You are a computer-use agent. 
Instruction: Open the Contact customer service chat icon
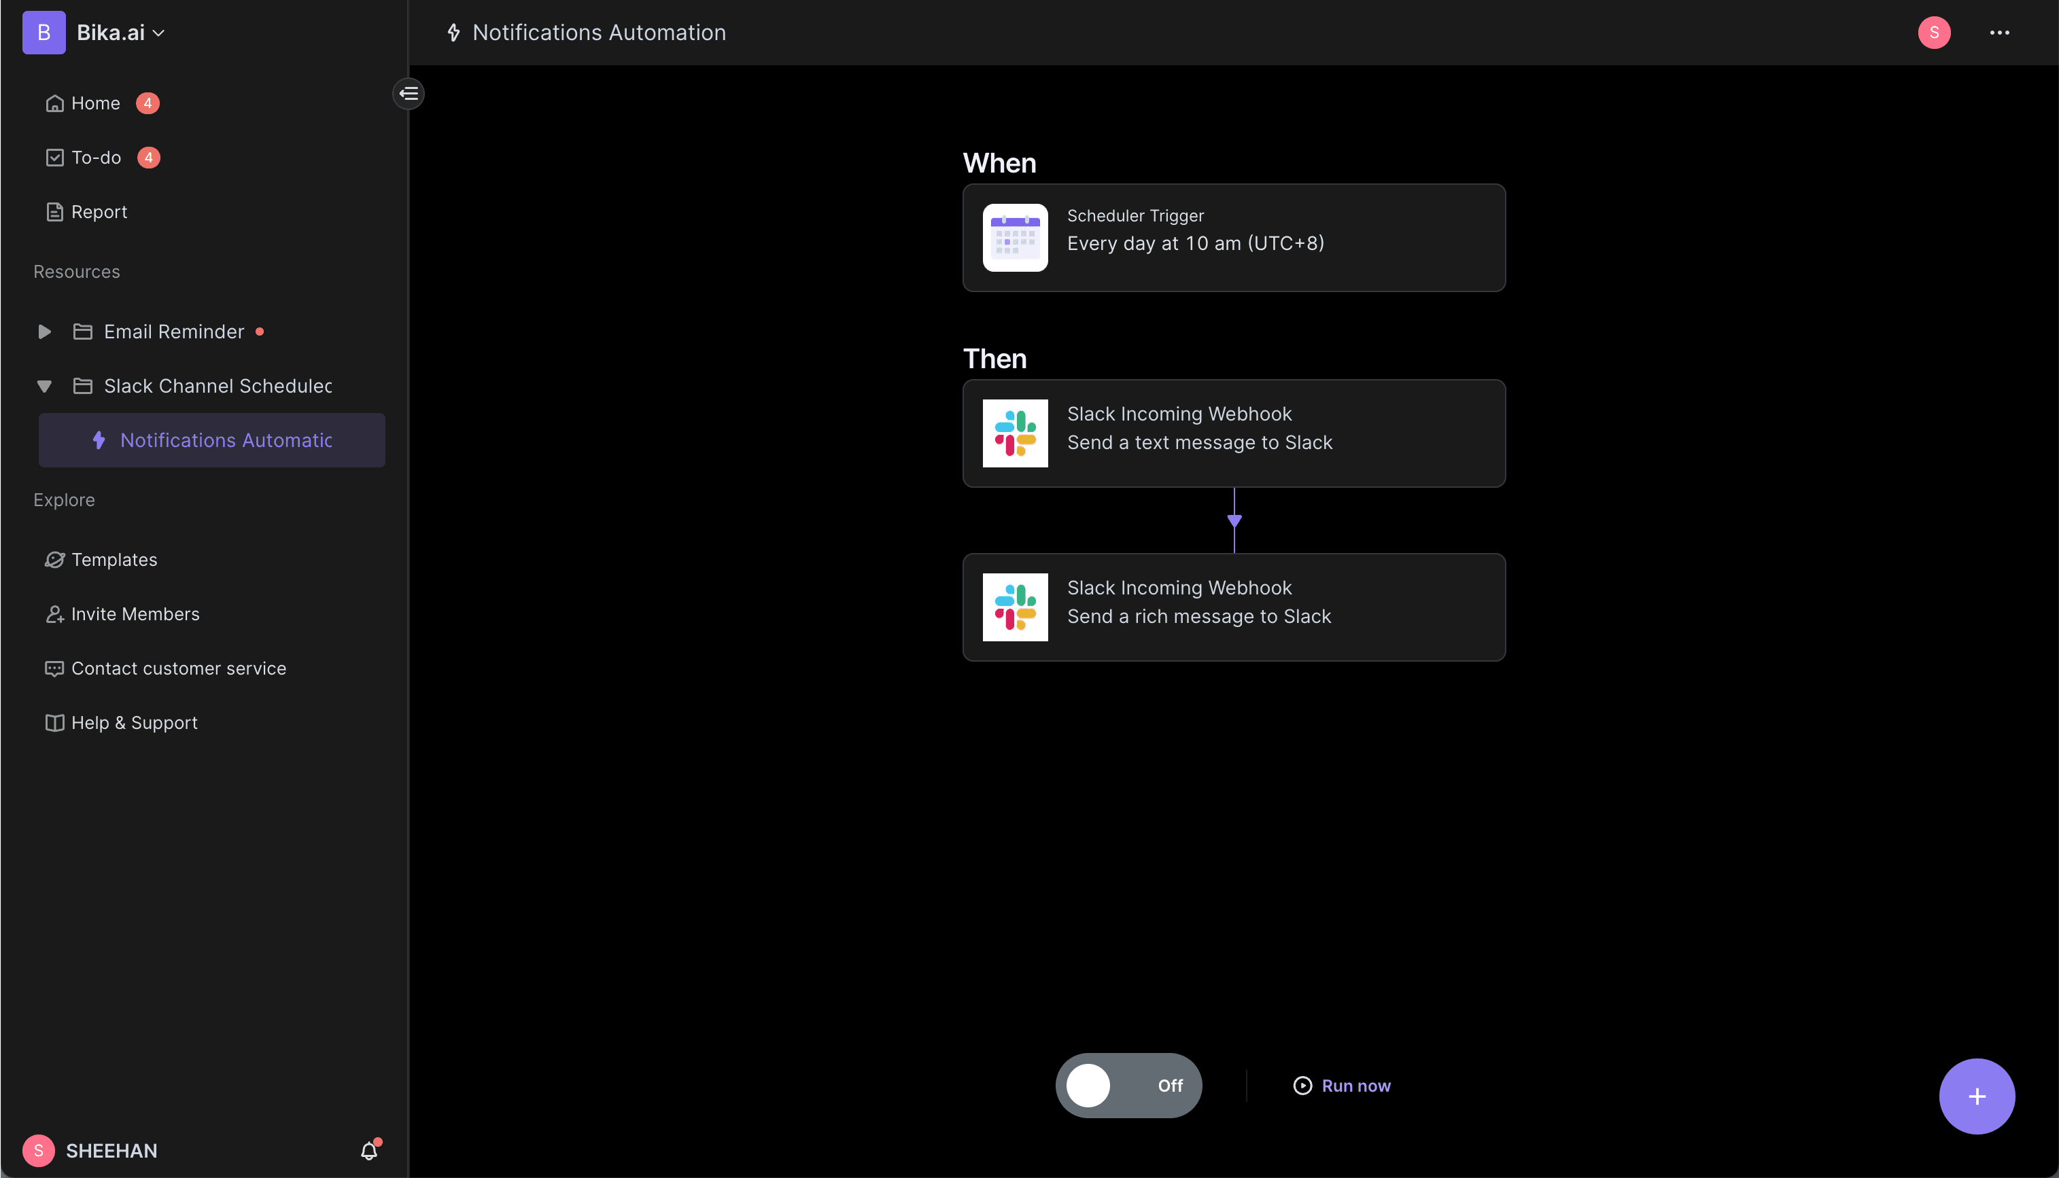click(x=54, y=668)
